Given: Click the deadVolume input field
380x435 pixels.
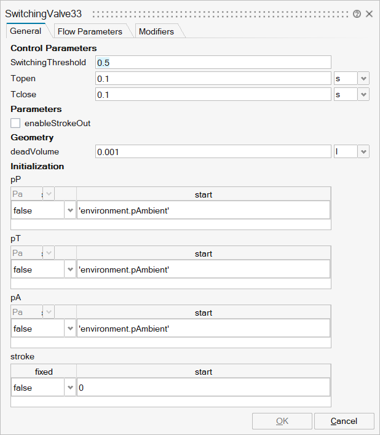Looking at the screenshot, I should point(213,151).
